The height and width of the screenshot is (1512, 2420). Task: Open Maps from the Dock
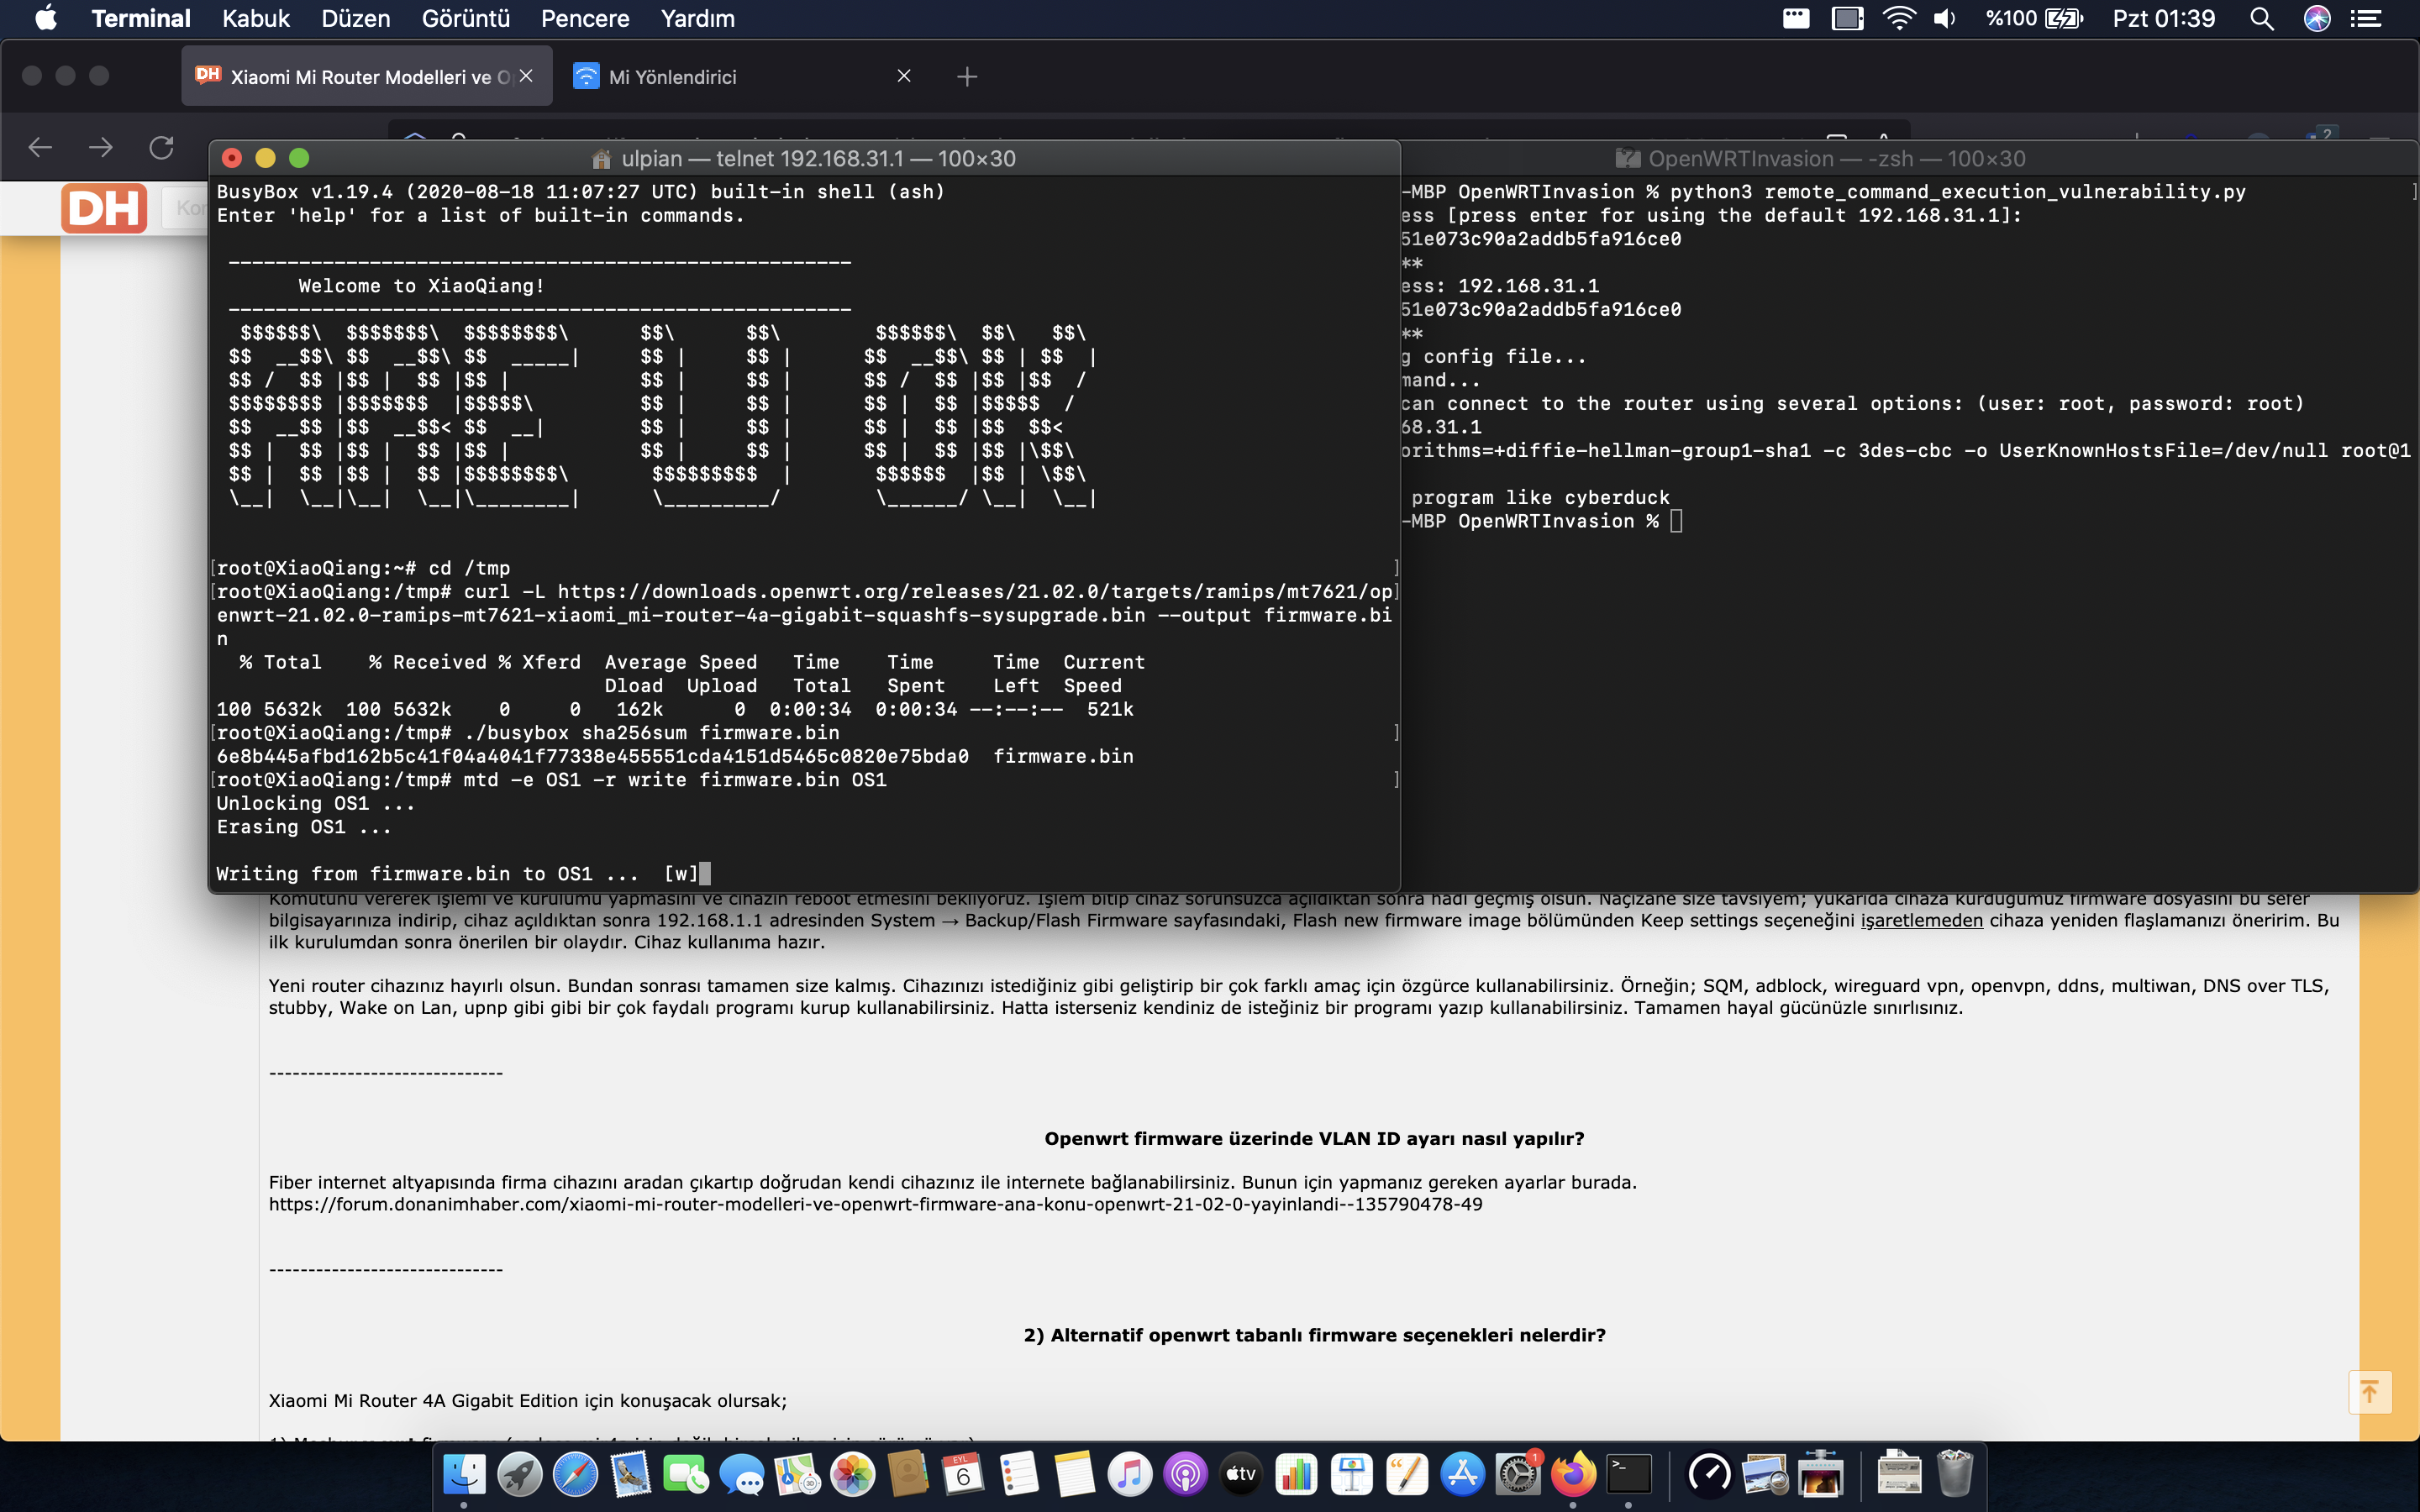797,1474
